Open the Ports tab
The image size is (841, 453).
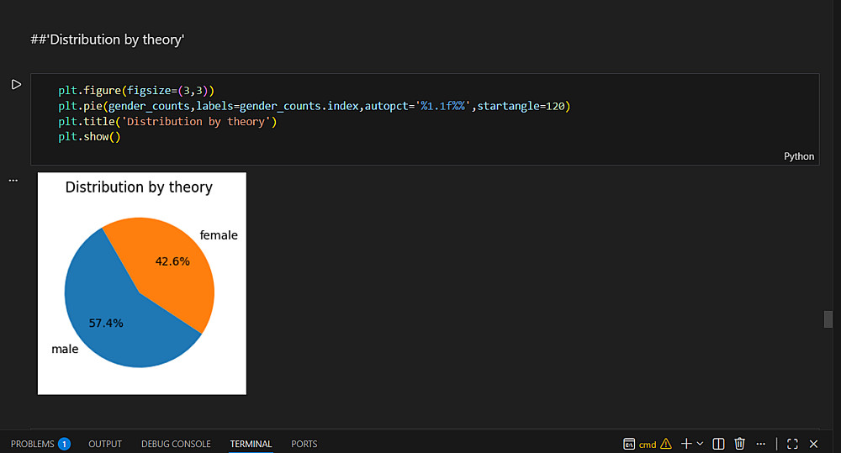tap(304, 444)
